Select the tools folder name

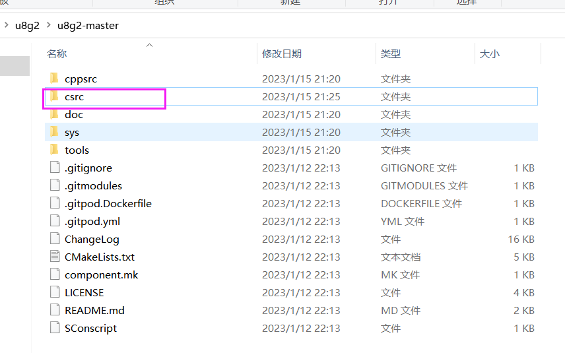[77, 150]
